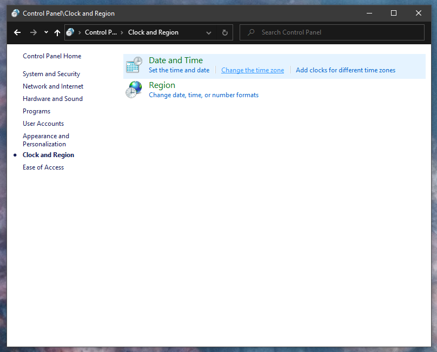Click the Control Panel icon in address bar
The image size is (437, 352).
pos(70,32)
